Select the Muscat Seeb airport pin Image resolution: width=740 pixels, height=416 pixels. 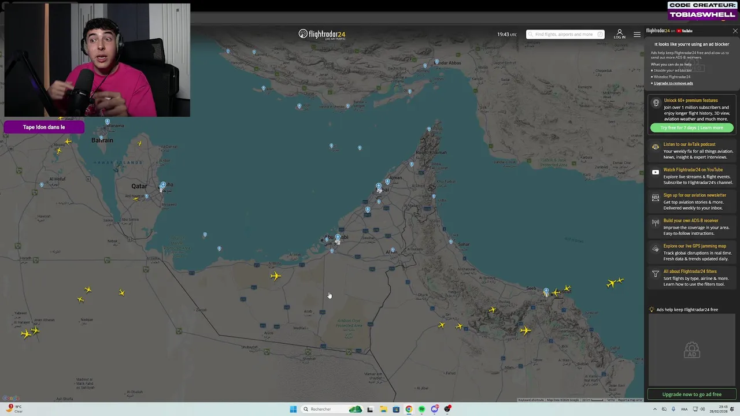tap(546, 291)
